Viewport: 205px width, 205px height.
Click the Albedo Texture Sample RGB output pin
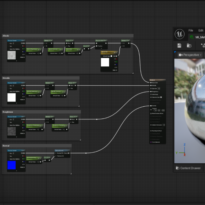[24, 43]
